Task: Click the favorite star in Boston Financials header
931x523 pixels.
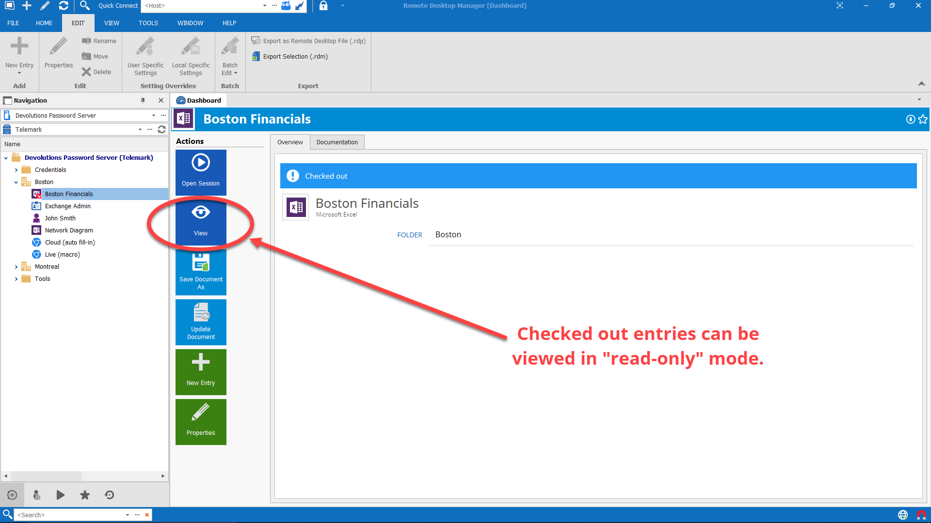Action: click(923, 119)
